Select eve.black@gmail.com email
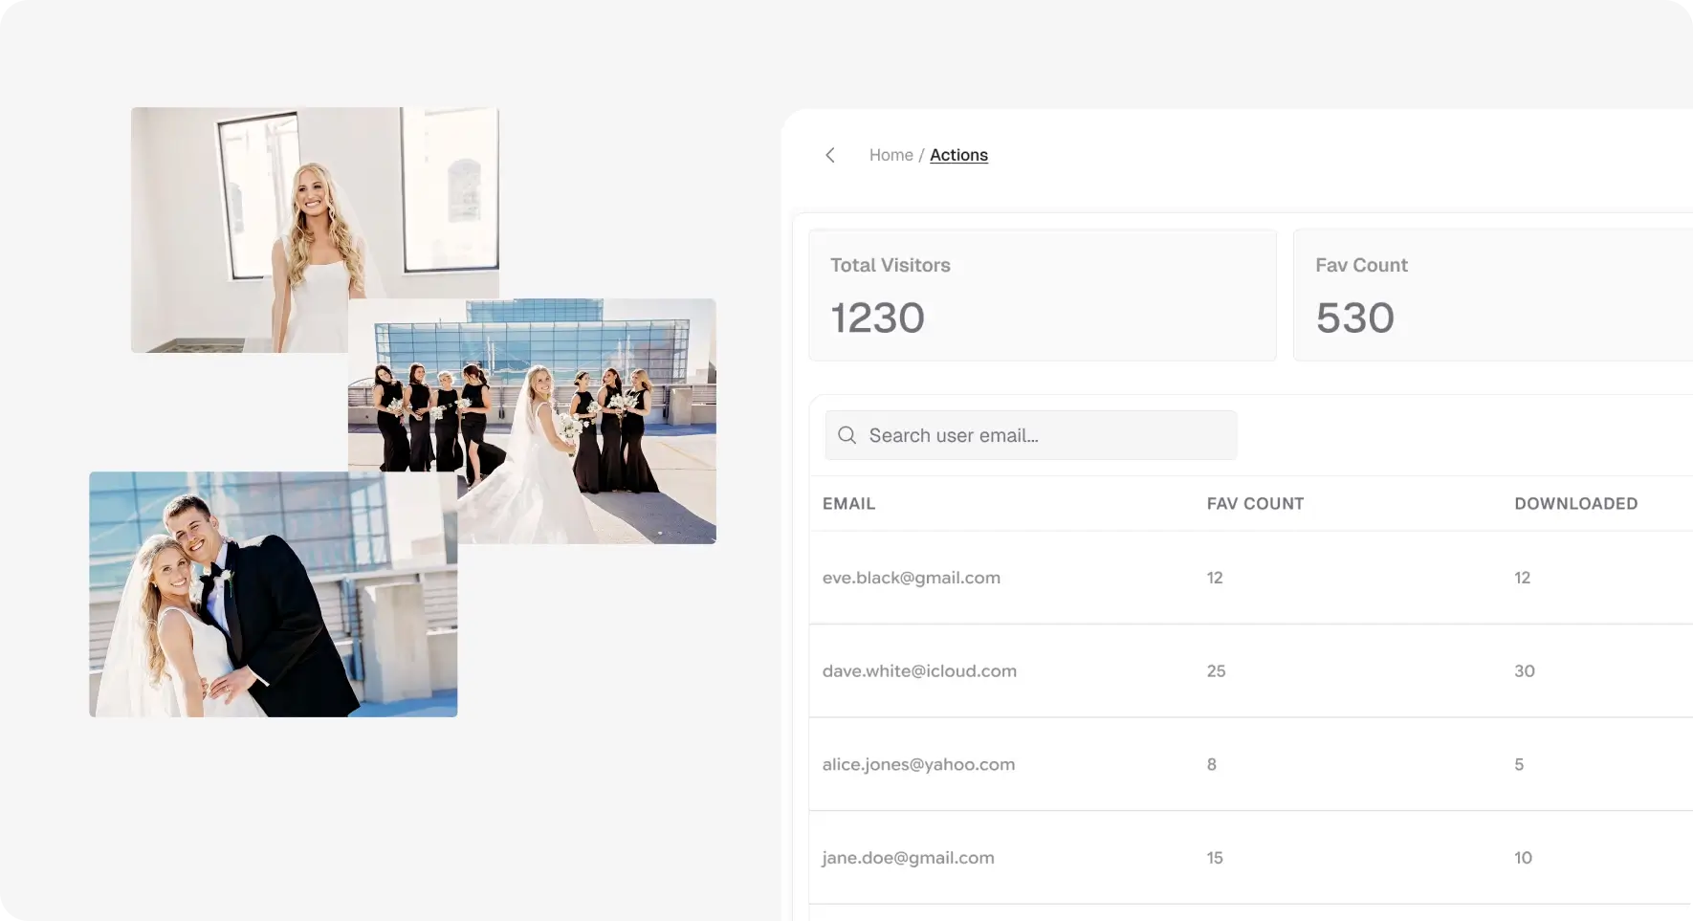Viewport: 1693px width, 921px height. (x=912, y=578)
